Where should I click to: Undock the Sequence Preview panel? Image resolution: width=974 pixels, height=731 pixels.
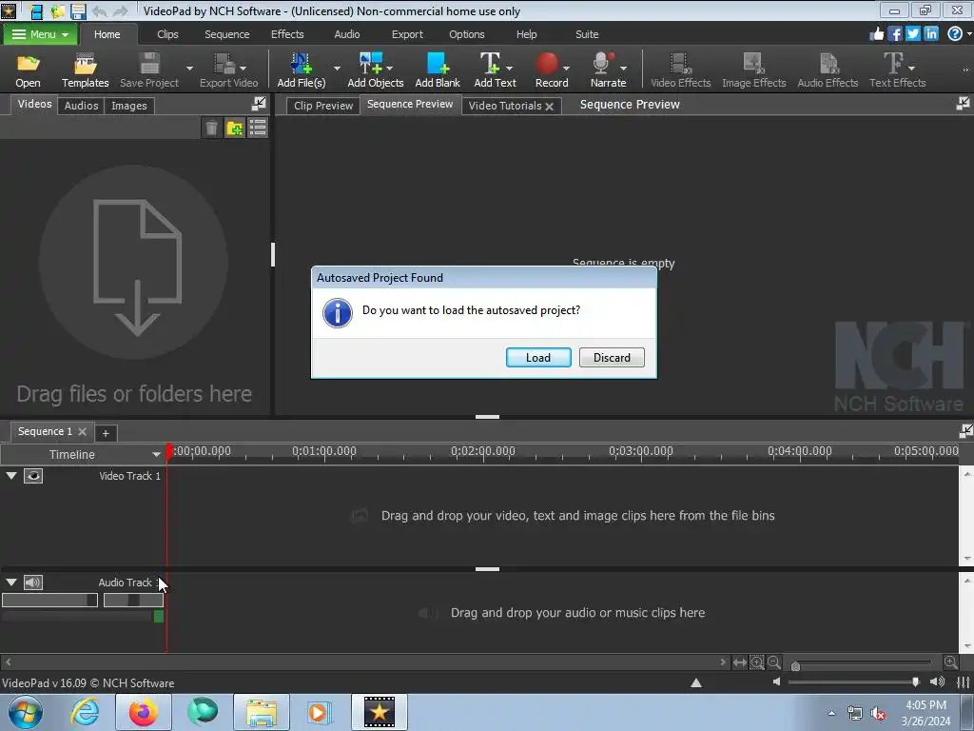click(x=963, y=104)
